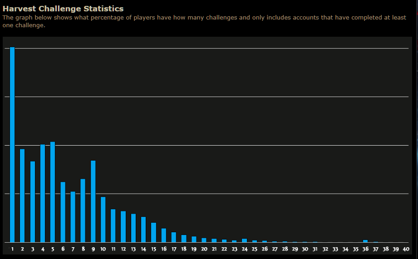This screenshot has width=418, height=259.
Task: Select the bar for 11 challenges
Action: coord(113,226)
